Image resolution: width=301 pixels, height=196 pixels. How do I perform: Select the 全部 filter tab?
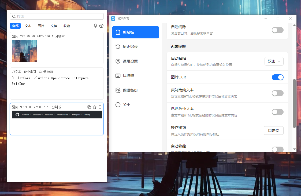click(15, 26)
